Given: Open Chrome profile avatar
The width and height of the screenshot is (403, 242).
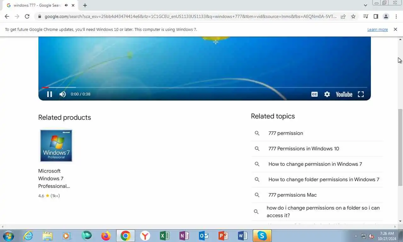Looking at the screenshot, I should pos(386,16).
